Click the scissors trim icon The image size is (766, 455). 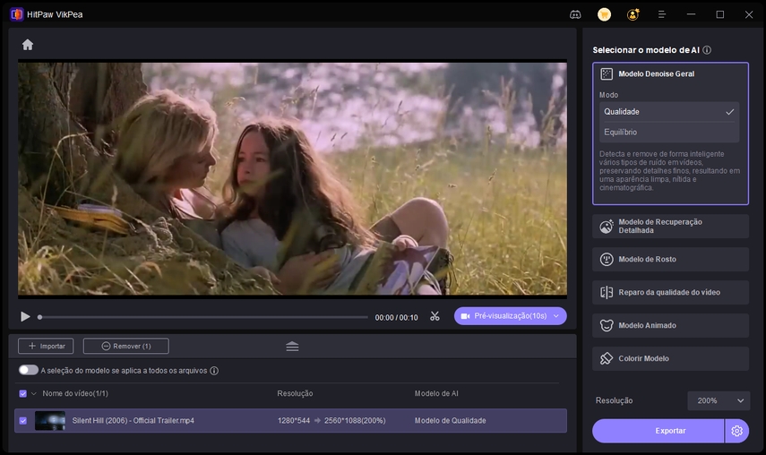coord(435,316)
